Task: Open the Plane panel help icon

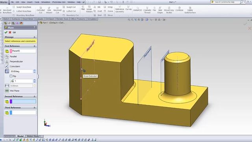Action: [35, 28]
